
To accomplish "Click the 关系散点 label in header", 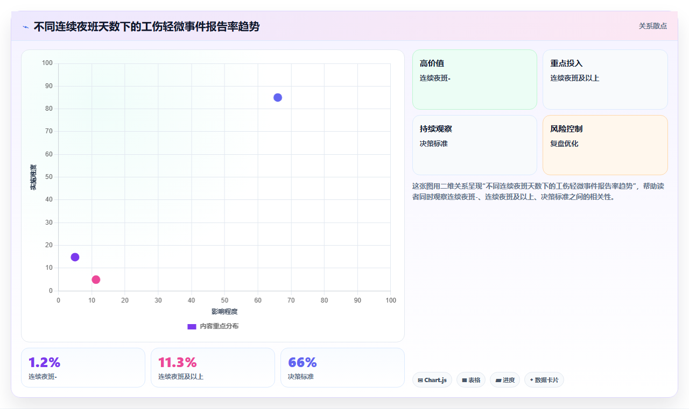I will coord(652,26).
